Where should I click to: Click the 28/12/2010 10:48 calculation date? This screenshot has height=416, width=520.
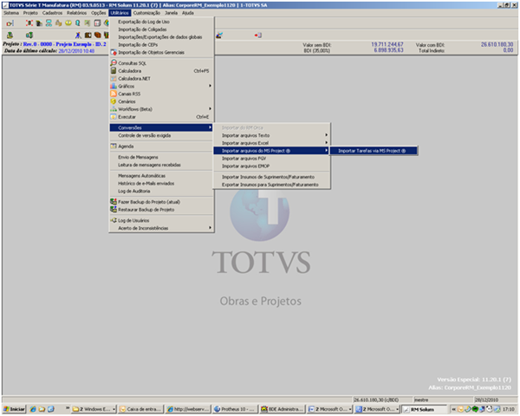coord(76,51)
